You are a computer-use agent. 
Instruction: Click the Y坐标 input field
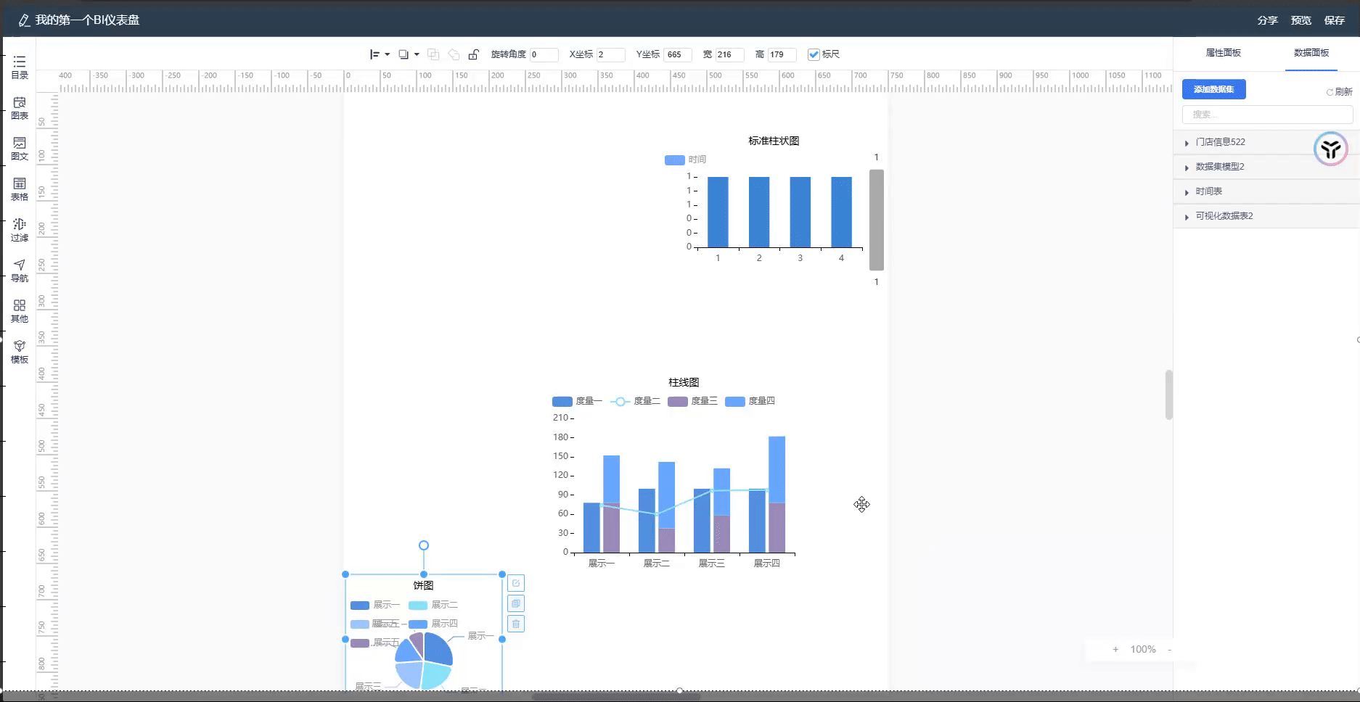678,54
